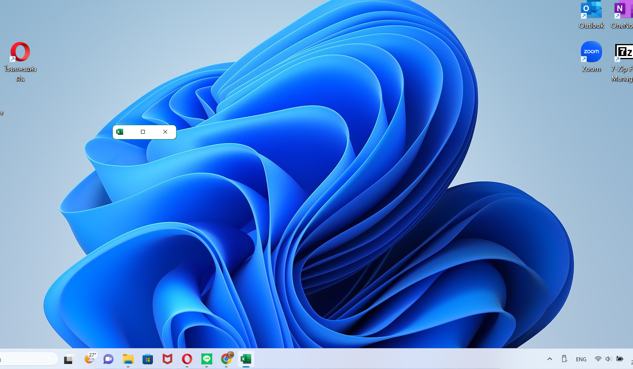Select the Zoom desktop shortcut
Screen dimensions: 633x369
click(591, 57)
